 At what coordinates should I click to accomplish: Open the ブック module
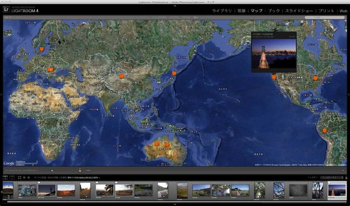(x=274, y=11)
